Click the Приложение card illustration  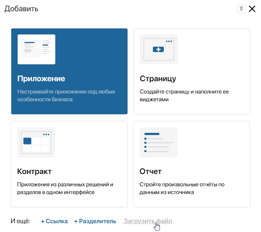36,49
